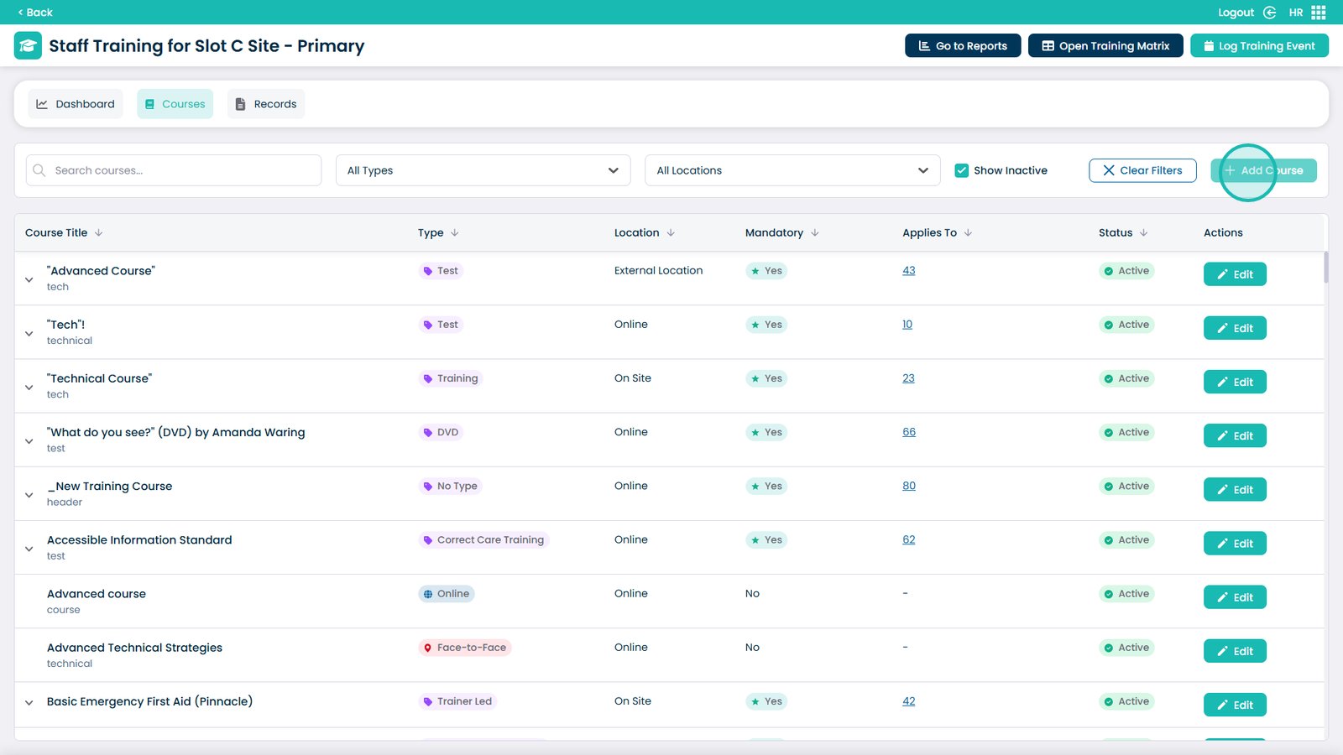Open the All Types dropdown
The image size is (1343, 755).
coord(483,170)
